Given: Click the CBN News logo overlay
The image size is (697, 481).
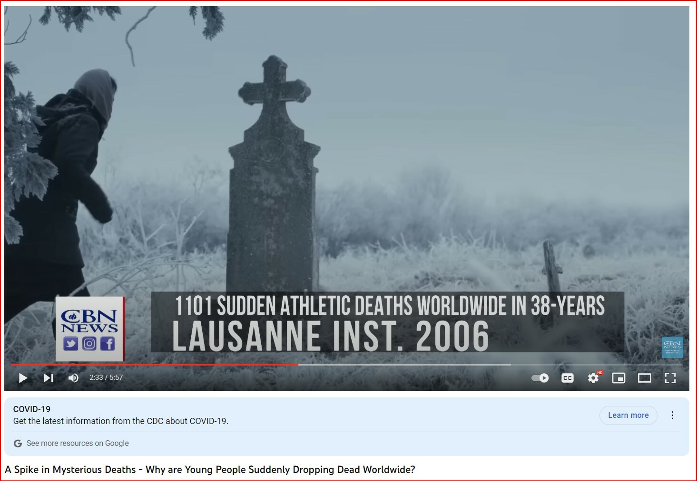Looking at the screenshot, I should point(89,329).
